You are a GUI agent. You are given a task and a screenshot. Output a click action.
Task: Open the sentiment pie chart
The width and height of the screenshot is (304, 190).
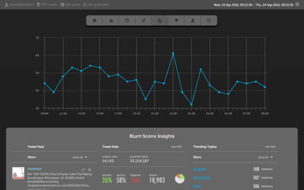pos(179,178)
